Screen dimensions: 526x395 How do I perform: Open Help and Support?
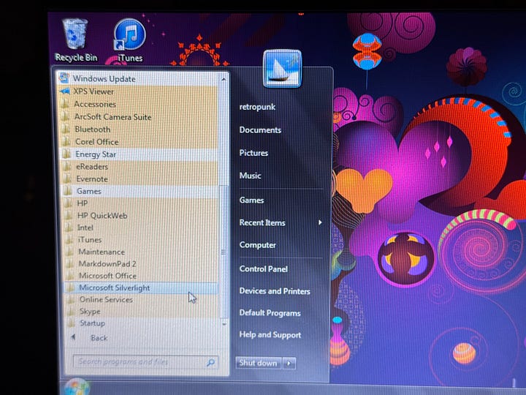click(270, 335)
